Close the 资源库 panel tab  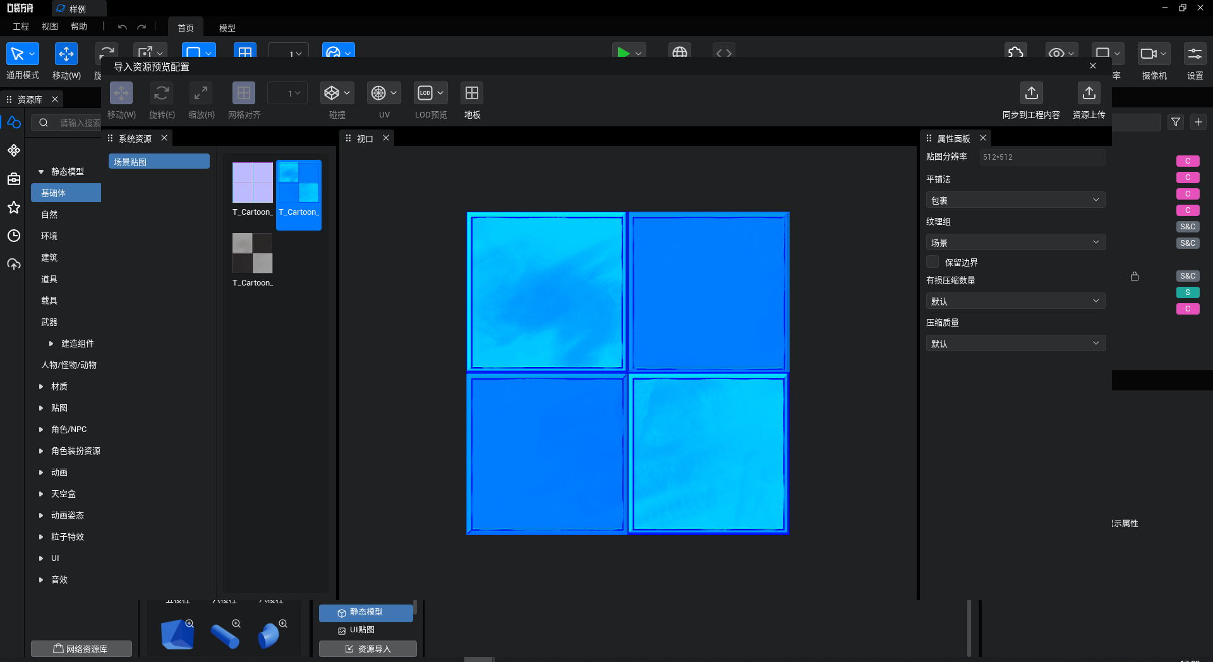click(55, 99)
